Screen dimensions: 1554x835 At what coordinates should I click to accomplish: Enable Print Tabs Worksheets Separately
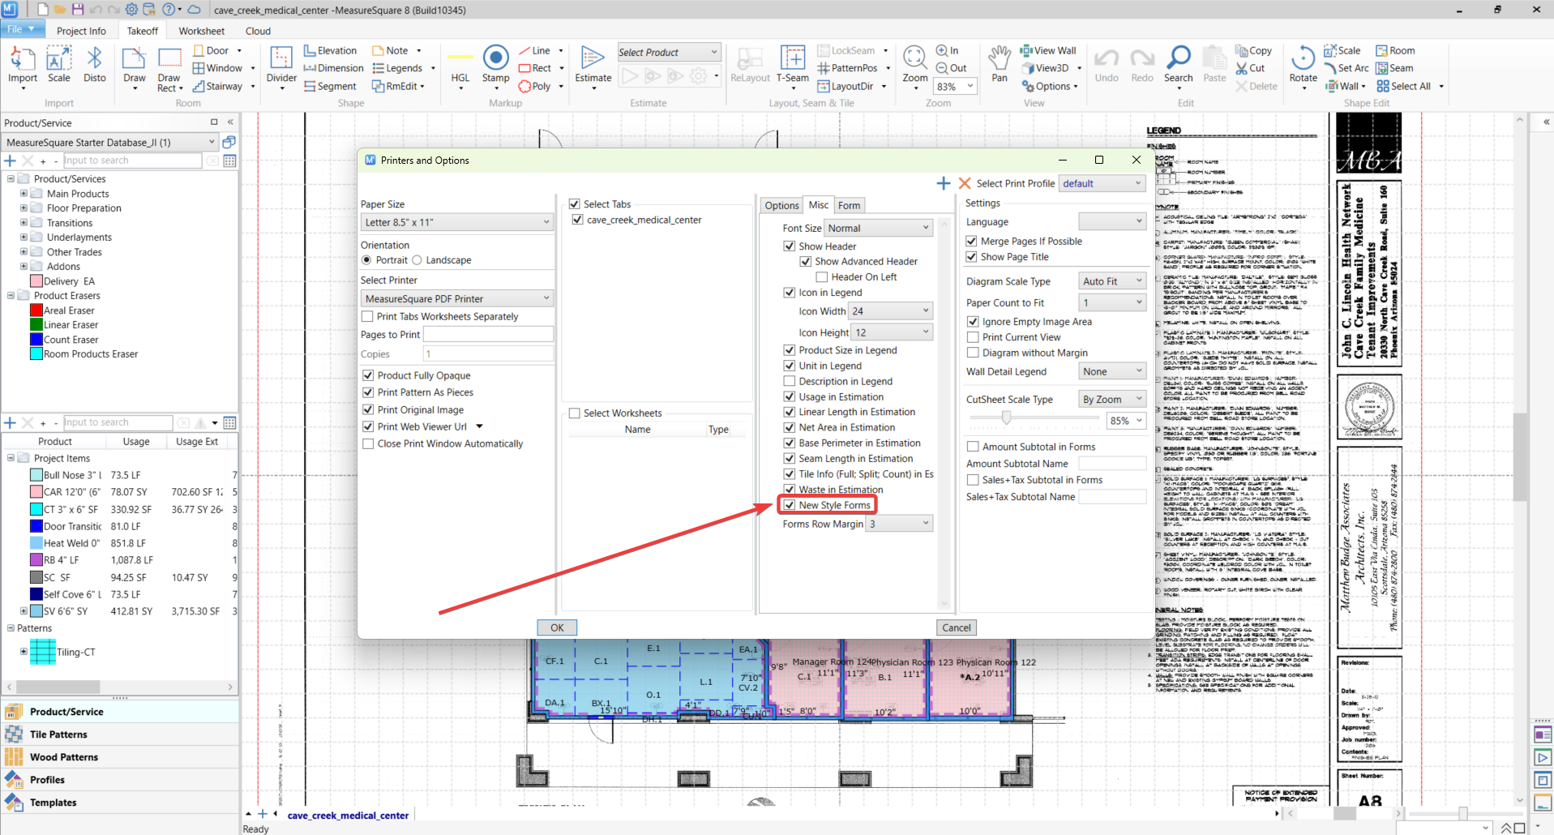368,317
